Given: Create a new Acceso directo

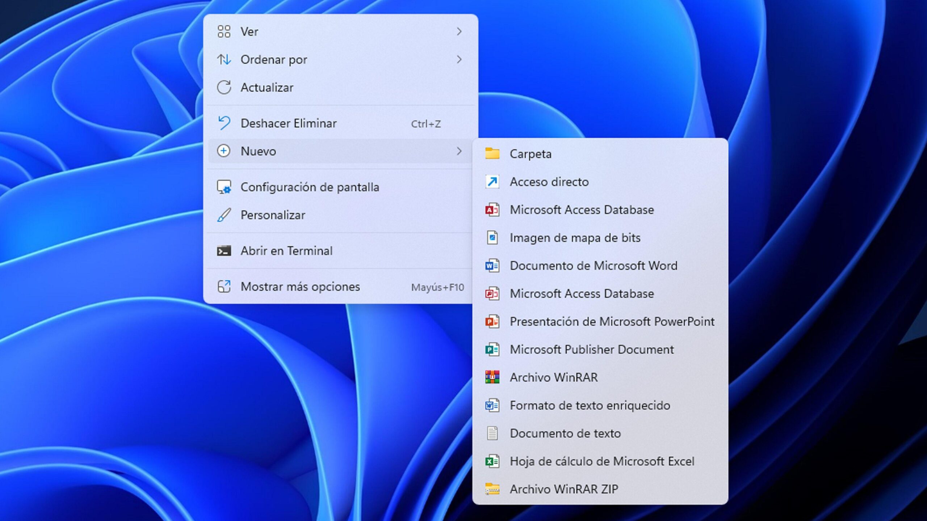Looking at the screenshot, I should point(600,182).
